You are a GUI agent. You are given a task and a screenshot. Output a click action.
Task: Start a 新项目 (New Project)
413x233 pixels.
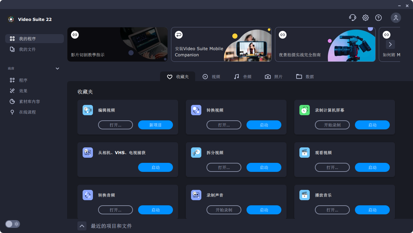pos(156,125)
